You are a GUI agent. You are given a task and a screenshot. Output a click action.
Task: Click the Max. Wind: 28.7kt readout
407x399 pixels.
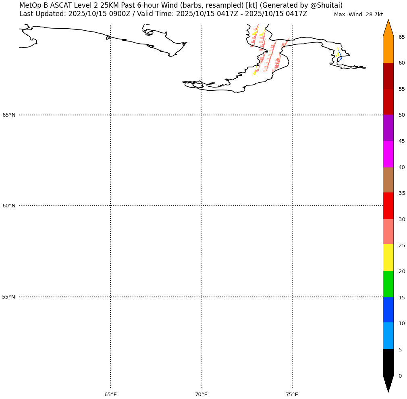tap(358, 15)
